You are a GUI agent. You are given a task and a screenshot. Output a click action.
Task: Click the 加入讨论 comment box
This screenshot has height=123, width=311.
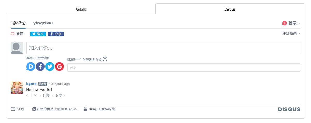tap(163, 48)
